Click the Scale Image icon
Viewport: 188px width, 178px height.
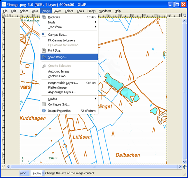[x=44, y=57]
